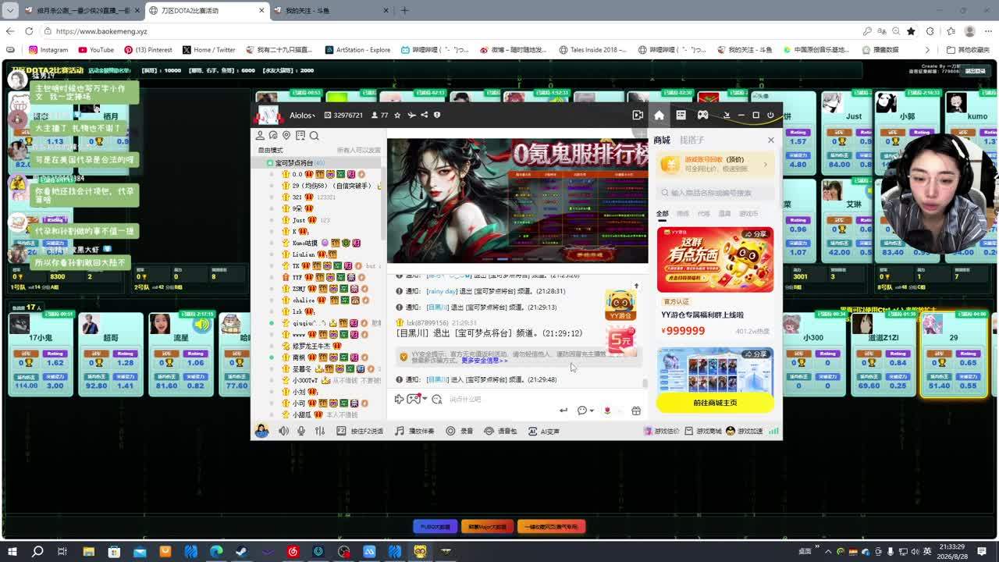999x562 pixels.
Task: Open the member list person icon
Action: (261, 136)
